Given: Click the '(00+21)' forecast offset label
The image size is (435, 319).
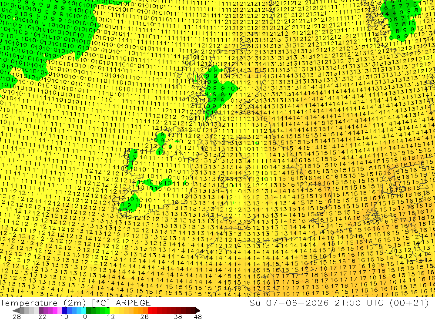Looking at the screenshot, I should [x=409, y=302].
